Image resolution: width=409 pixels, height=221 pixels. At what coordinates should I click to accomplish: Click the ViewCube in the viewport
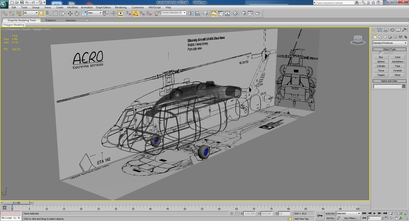[x=358, y=39]
